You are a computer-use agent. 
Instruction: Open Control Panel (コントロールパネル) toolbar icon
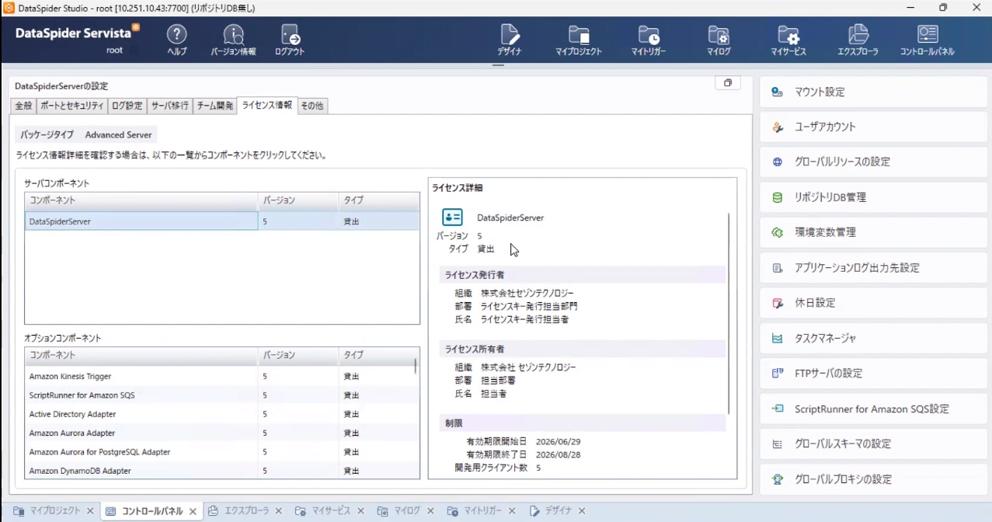point(928,40)
